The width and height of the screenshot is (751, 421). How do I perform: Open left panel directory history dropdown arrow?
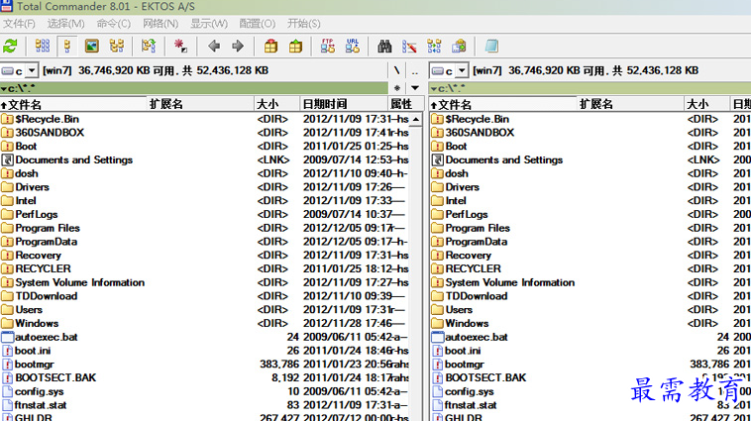pos(415,88)
